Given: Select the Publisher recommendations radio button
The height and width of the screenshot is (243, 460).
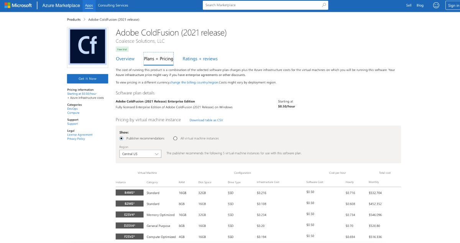Looking at the screenshot, I should (122, 138).
